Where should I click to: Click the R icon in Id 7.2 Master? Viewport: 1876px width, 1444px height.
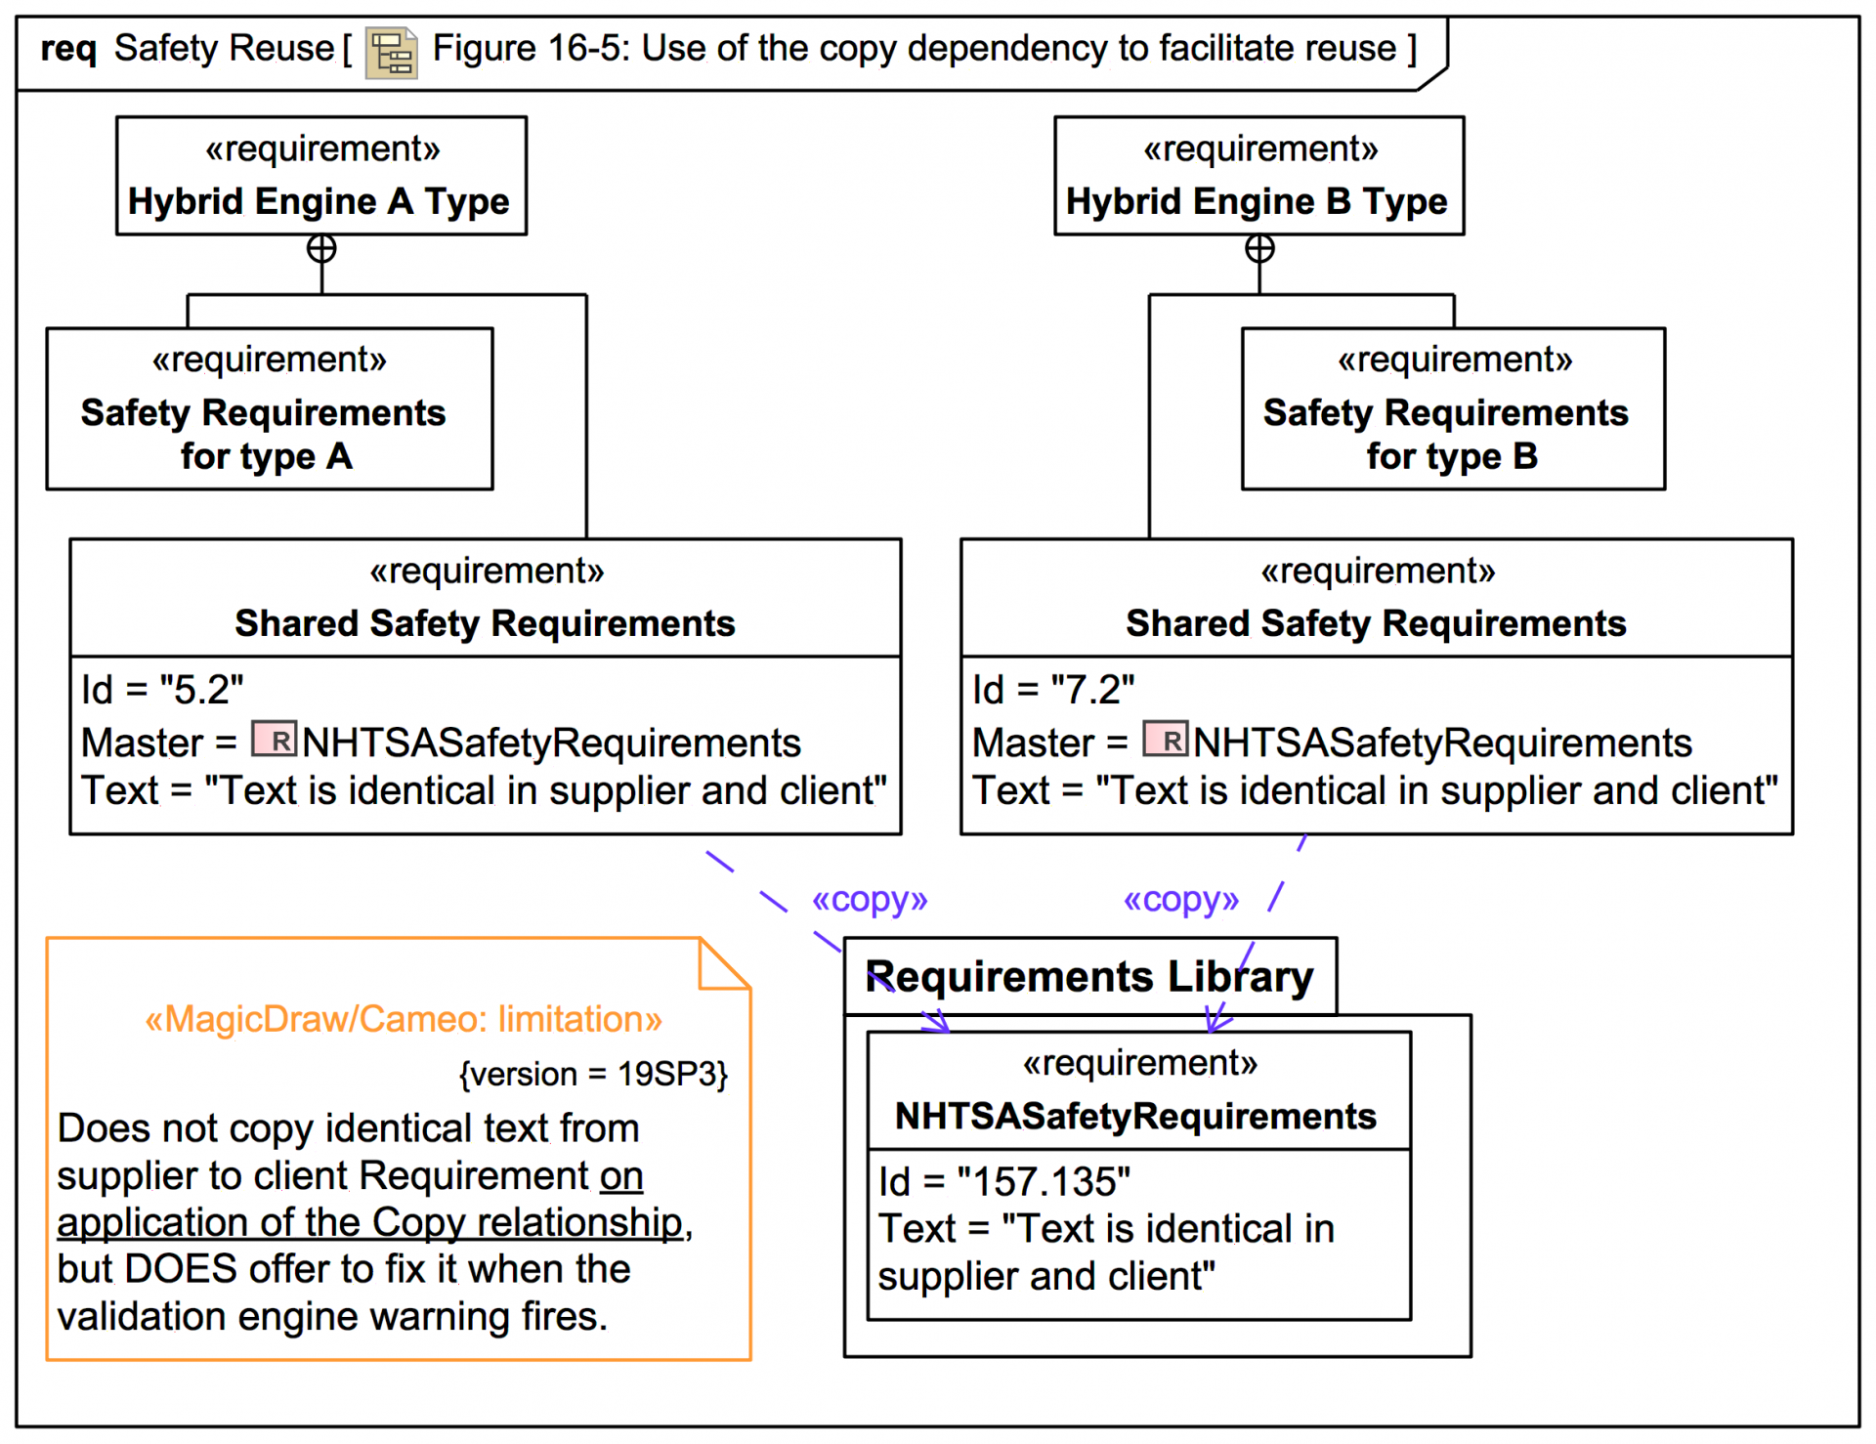tap(1166, 740)
